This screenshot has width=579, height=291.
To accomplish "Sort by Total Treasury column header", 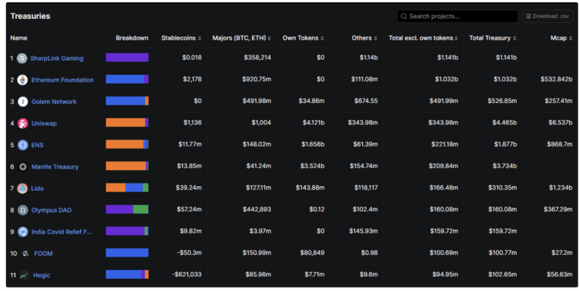I will pyautogui.click(x=493, y=38).
